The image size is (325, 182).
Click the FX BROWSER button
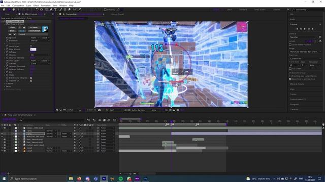tap(34, 31)
